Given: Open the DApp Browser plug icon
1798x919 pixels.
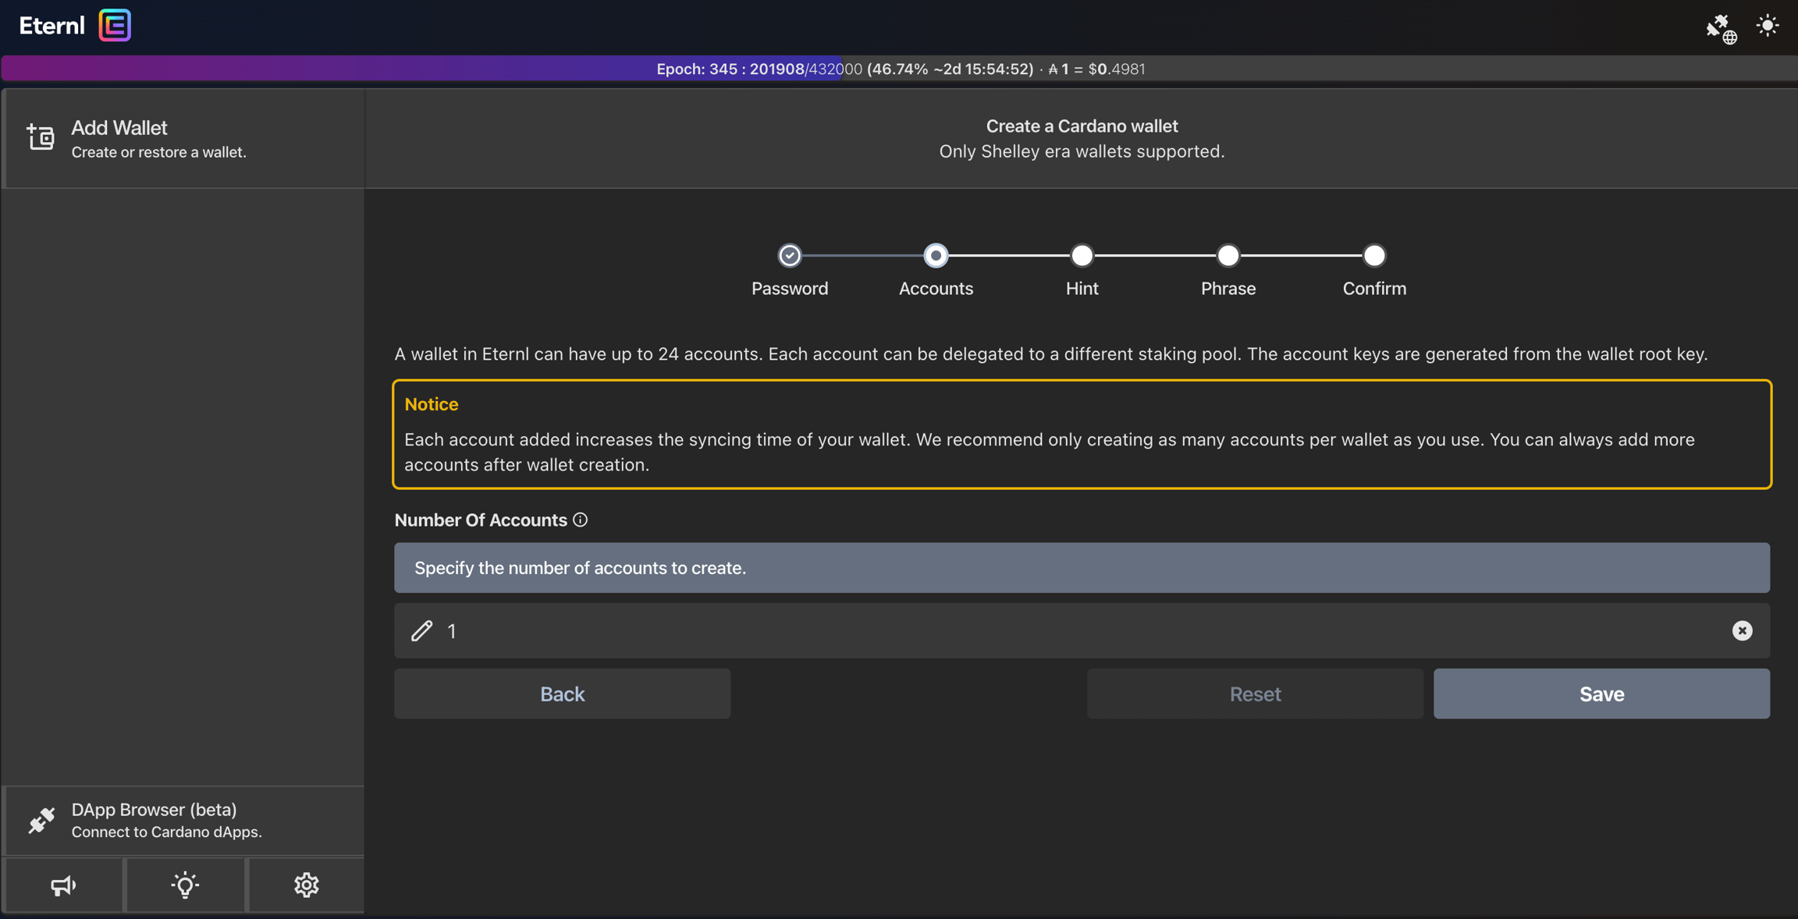Looking at the screenshot, I should (x=41, y=820).
